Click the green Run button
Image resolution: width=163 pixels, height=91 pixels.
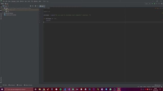(x=152, y=4)
